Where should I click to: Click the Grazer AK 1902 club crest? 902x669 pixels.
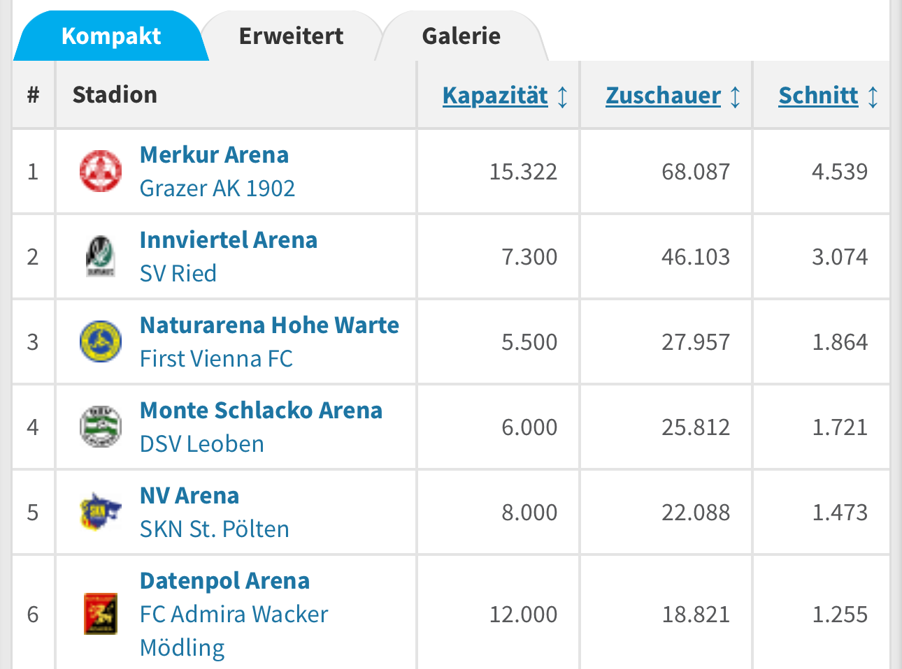101,171
